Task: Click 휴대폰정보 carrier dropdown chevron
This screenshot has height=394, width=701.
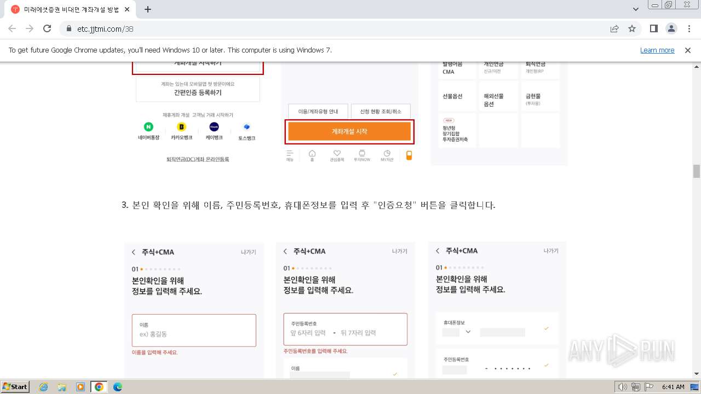Action: (x=468, y=332)
